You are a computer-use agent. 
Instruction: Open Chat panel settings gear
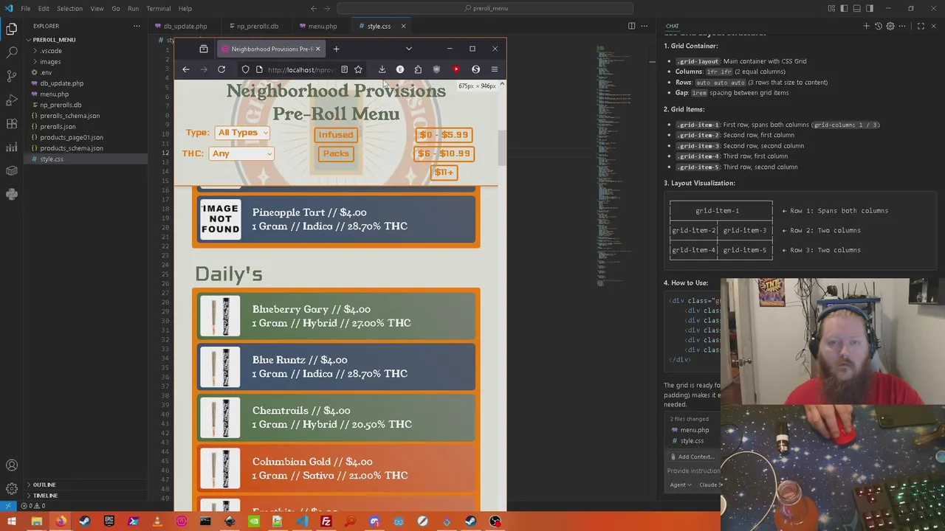890,27
